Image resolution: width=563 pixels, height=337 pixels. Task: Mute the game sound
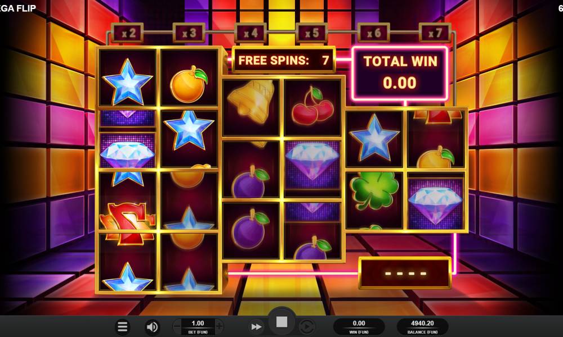pyautogui.click(x=152, y=327)
